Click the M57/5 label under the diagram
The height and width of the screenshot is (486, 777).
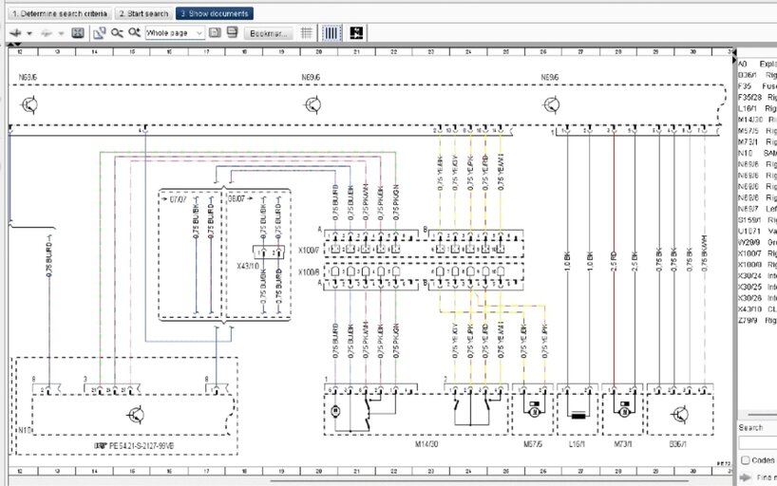point(533,444)
